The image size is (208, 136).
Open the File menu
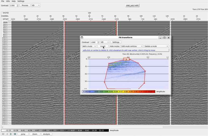[x=3, y=1]
